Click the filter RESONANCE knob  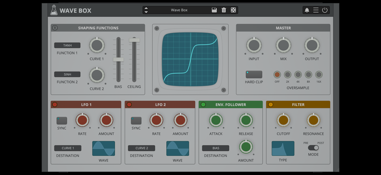click(x=313, y=120)
